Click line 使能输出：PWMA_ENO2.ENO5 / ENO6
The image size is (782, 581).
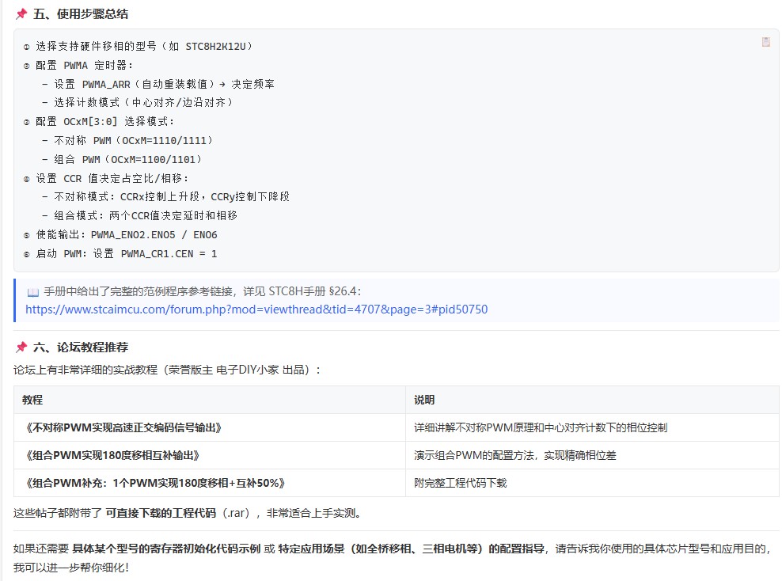tap(120, 234)
